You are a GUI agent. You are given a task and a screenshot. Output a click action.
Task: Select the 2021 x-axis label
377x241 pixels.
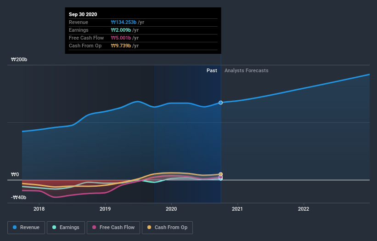(237, 209)
